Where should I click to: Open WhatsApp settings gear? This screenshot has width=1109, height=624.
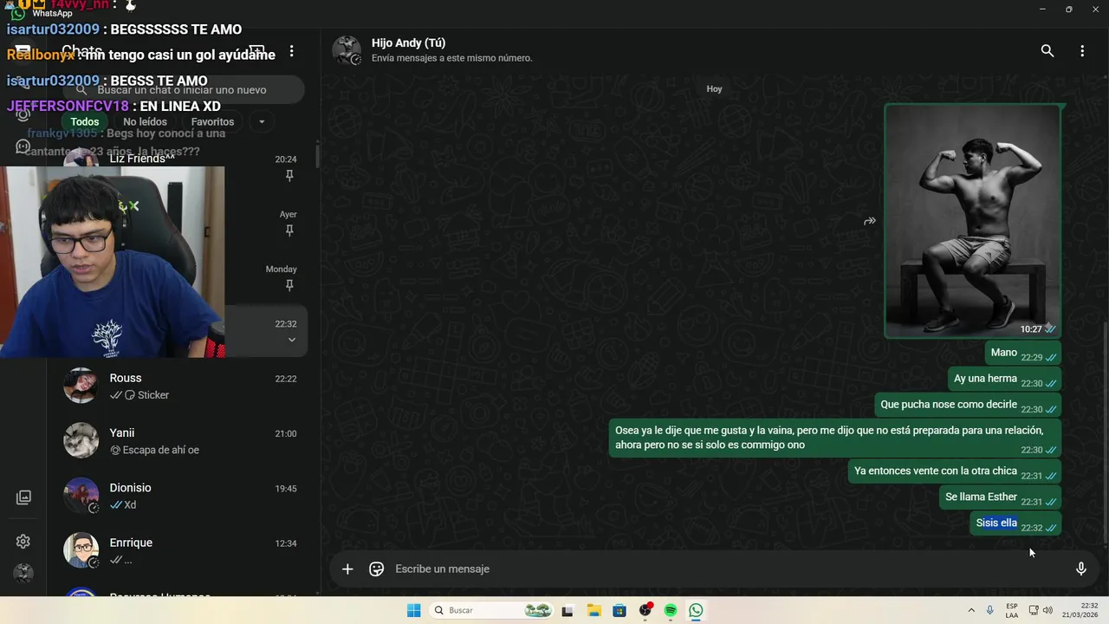pyautogui.click(x=23, y=542)
